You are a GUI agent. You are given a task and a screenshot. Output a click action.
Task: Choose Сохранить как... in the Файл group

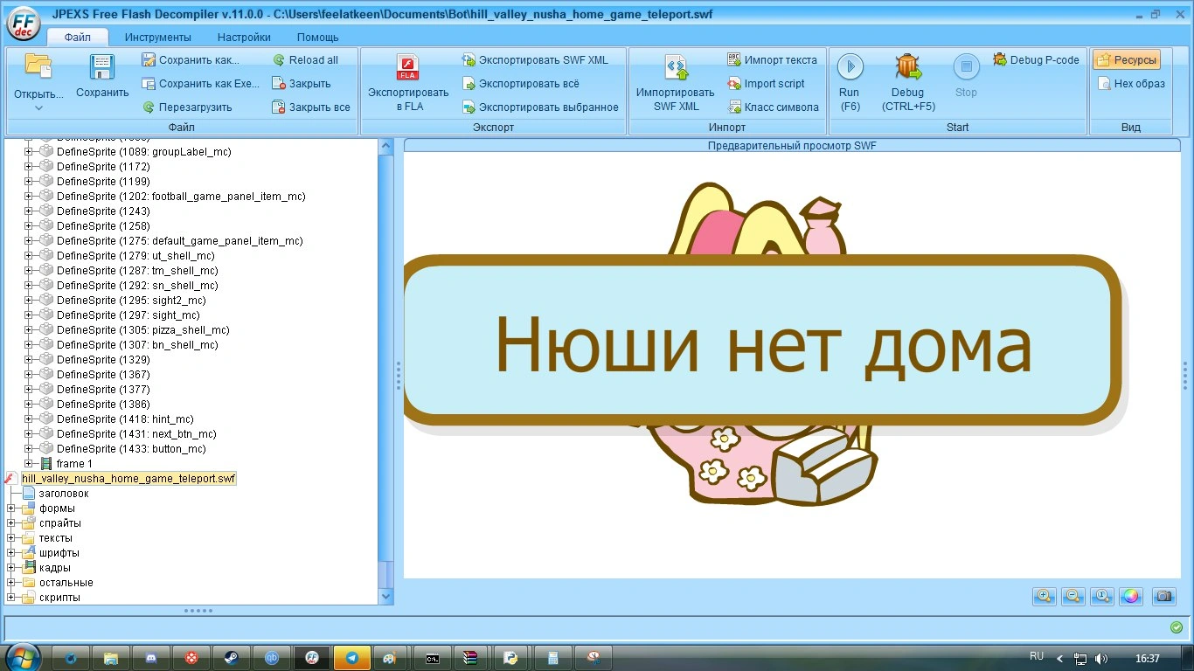pyautogui.click(x=191, y=60)
